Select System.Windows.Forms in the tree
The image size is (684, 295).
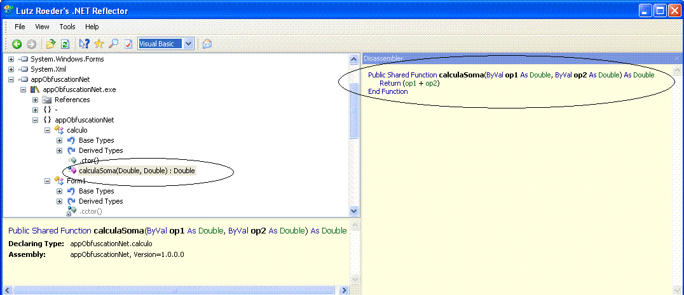click(67, 59)
